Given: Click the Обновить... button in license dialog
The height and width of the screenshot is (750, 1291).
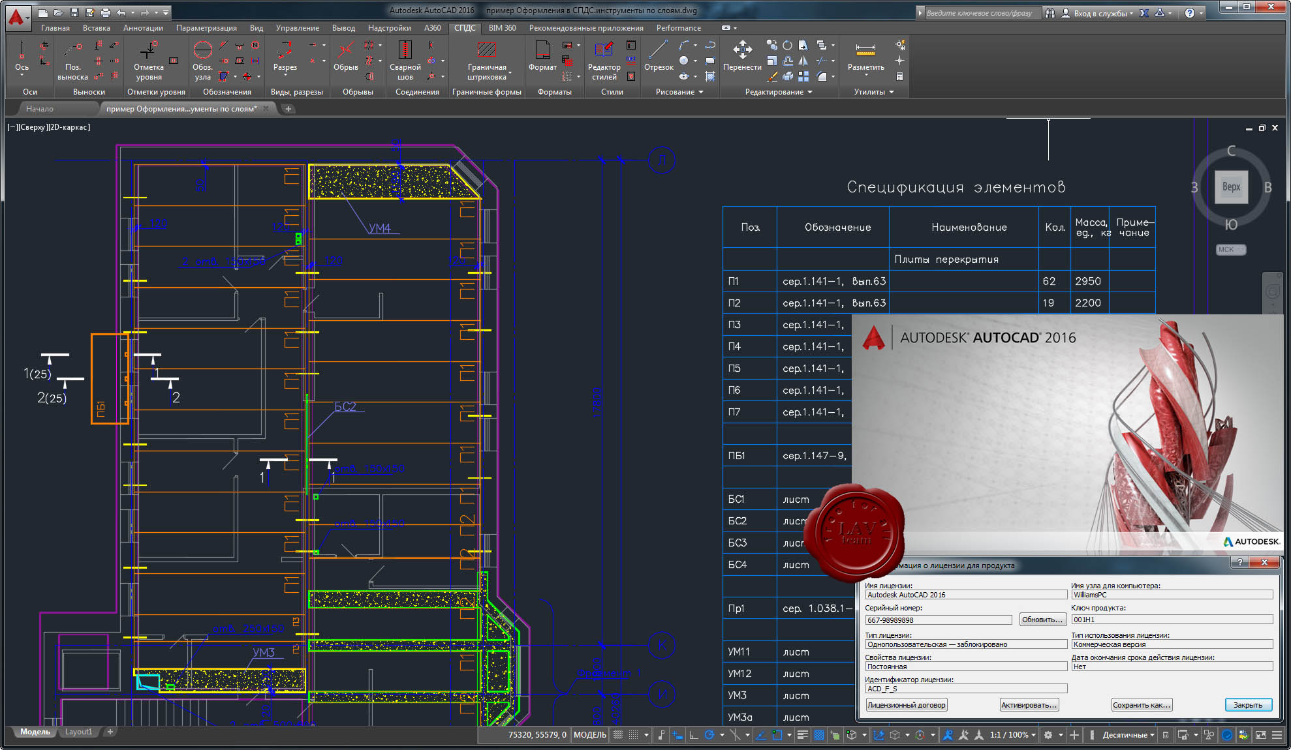Looking at the screenshot, I should [1042, 620].
